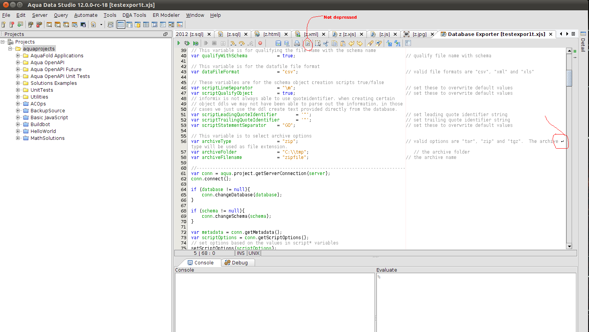Click inside the Console output area
Viewport: 589px width, 332px height.
click(275, 303)
